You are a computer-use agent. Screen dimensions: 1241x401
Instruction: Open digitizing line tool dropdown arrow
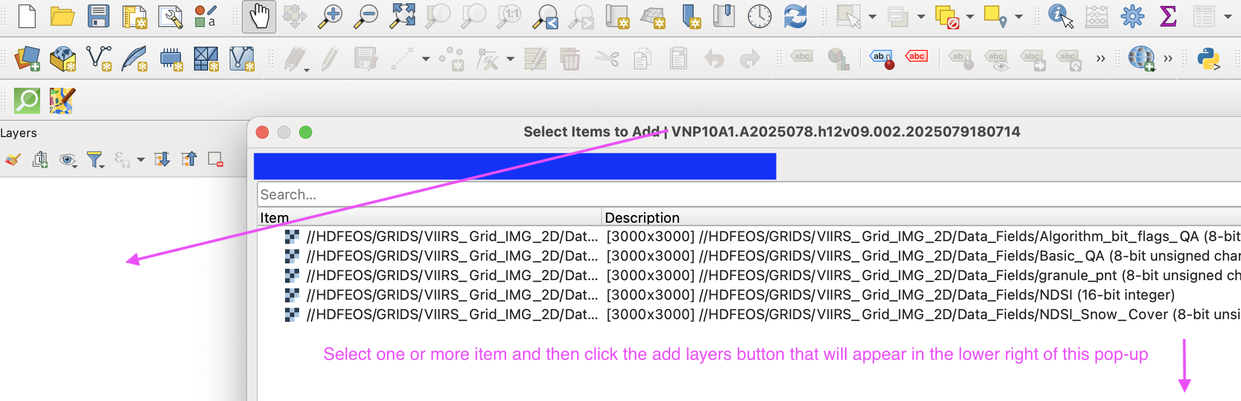point(426,59)
